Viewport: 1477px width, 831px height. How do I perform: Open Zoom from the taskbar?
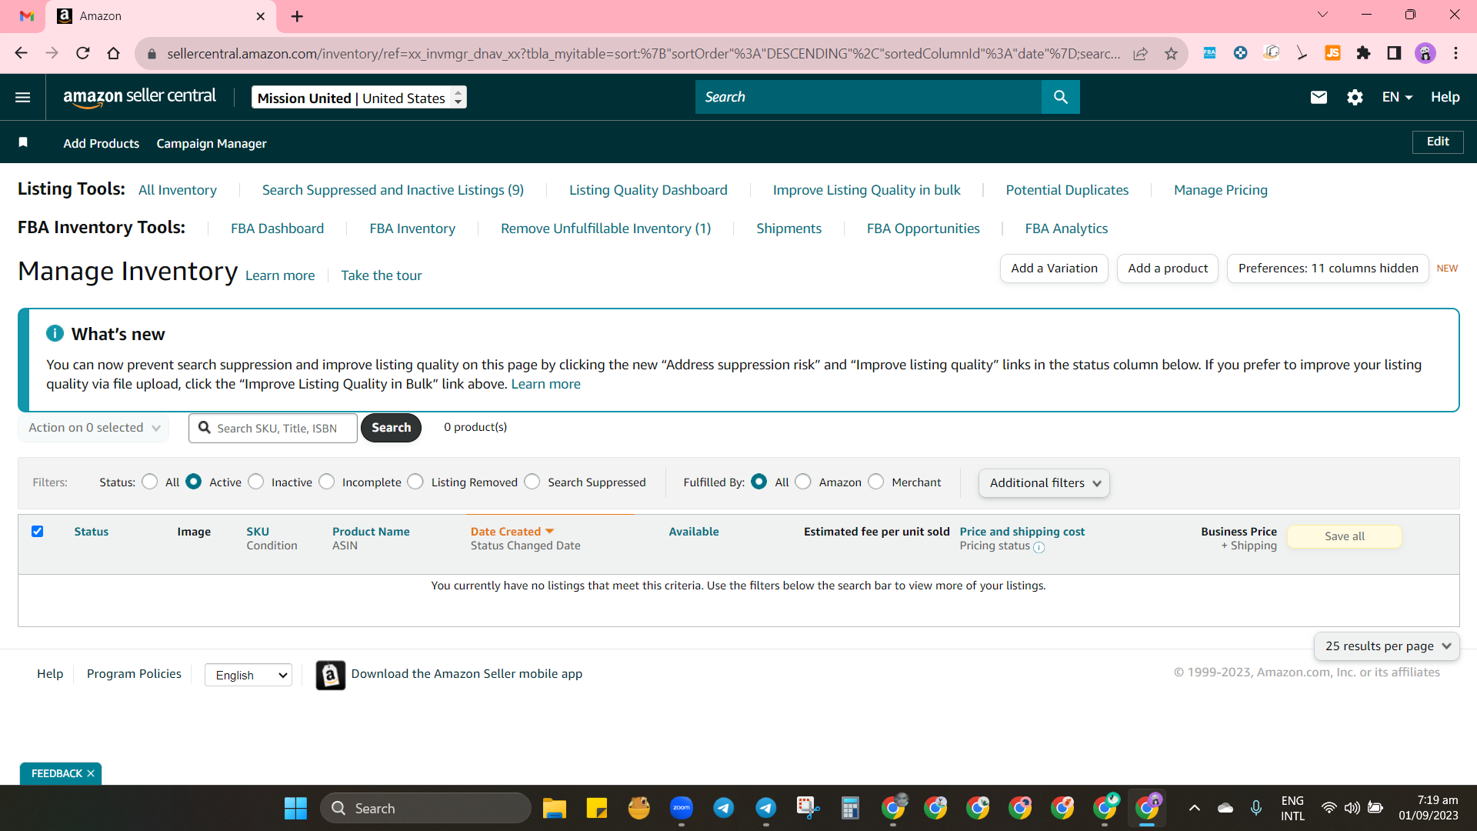[682, 808]
